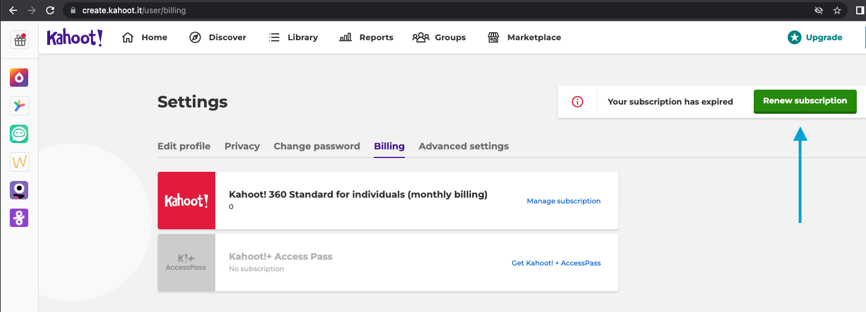Image resolution: width=866 pixels, height=312 pixels.
Task: Click Get Kahoot!+ AccessPass link
Action: pos(556,263)
